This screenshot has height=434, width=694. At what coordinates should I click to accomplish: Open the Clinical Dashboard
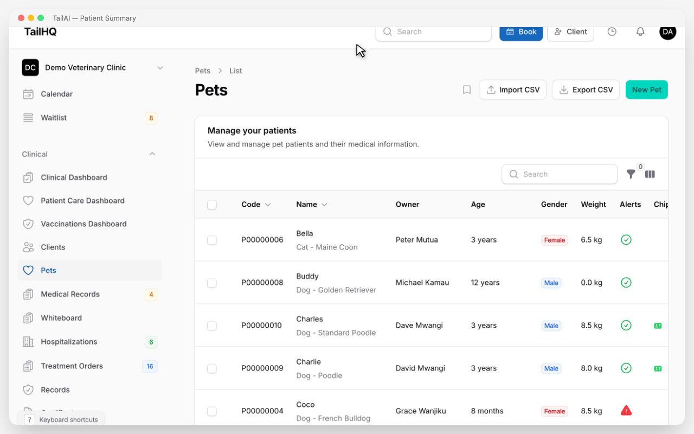click(x=74, y=177)
